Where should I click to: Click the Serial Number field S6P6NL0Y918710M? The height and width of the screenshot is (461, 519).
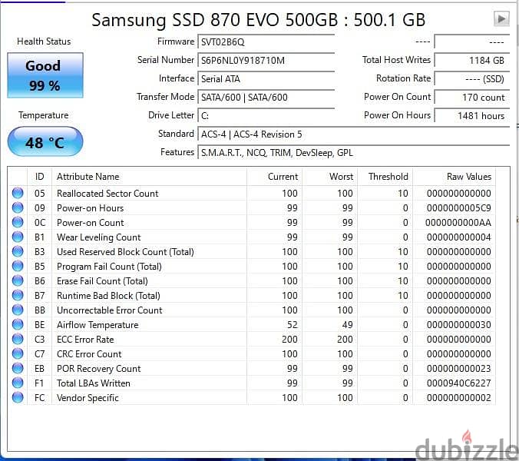(266, 61)
